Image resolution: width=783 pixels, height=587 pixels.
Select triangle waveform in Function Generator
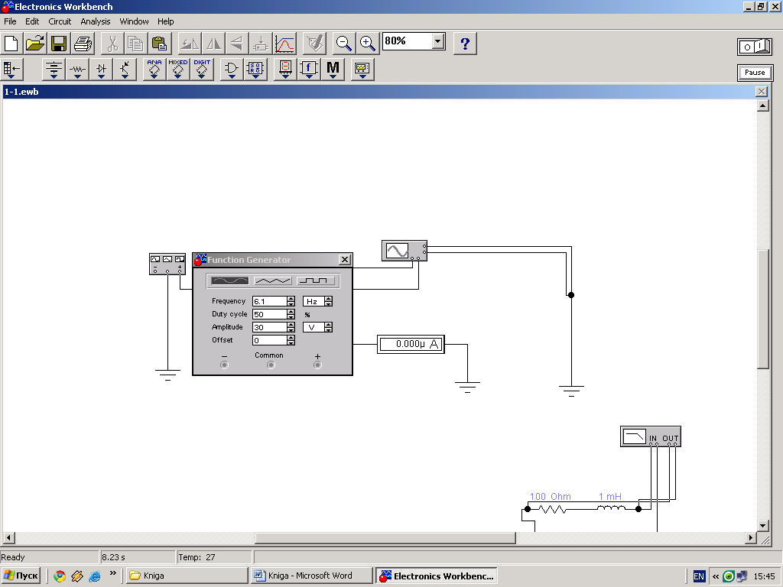[x=273, y=281]
